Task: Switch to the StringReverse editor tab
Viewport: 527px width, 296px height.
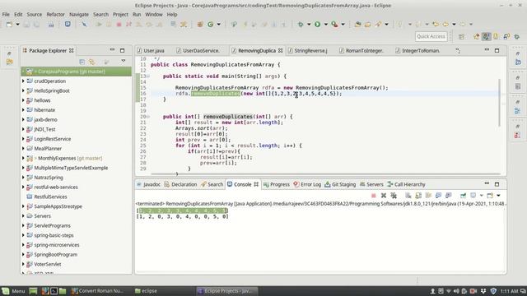Action: [x=307, y=51]
